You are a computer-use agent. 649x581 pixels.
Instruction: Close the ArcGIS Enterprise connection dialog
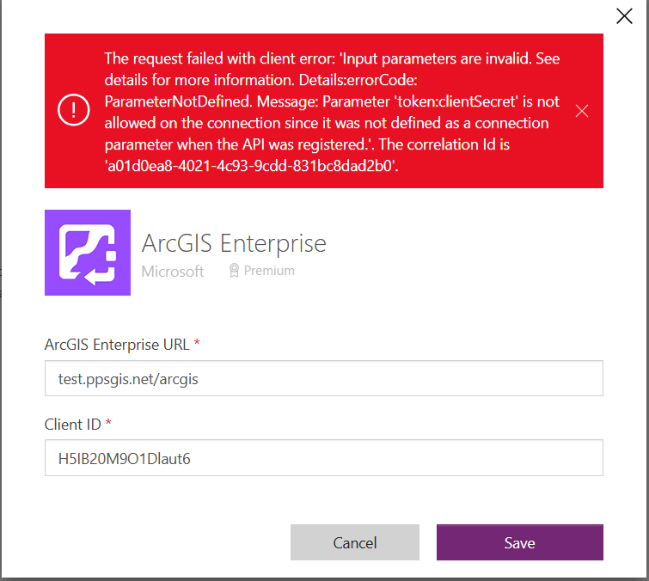click(624, 16)
